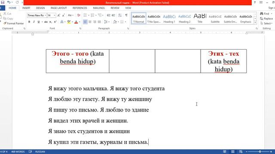Toggle Show/Hide paragraph marks
The height and width of the screenshot is (154, 275).
[x=126, y=15]
